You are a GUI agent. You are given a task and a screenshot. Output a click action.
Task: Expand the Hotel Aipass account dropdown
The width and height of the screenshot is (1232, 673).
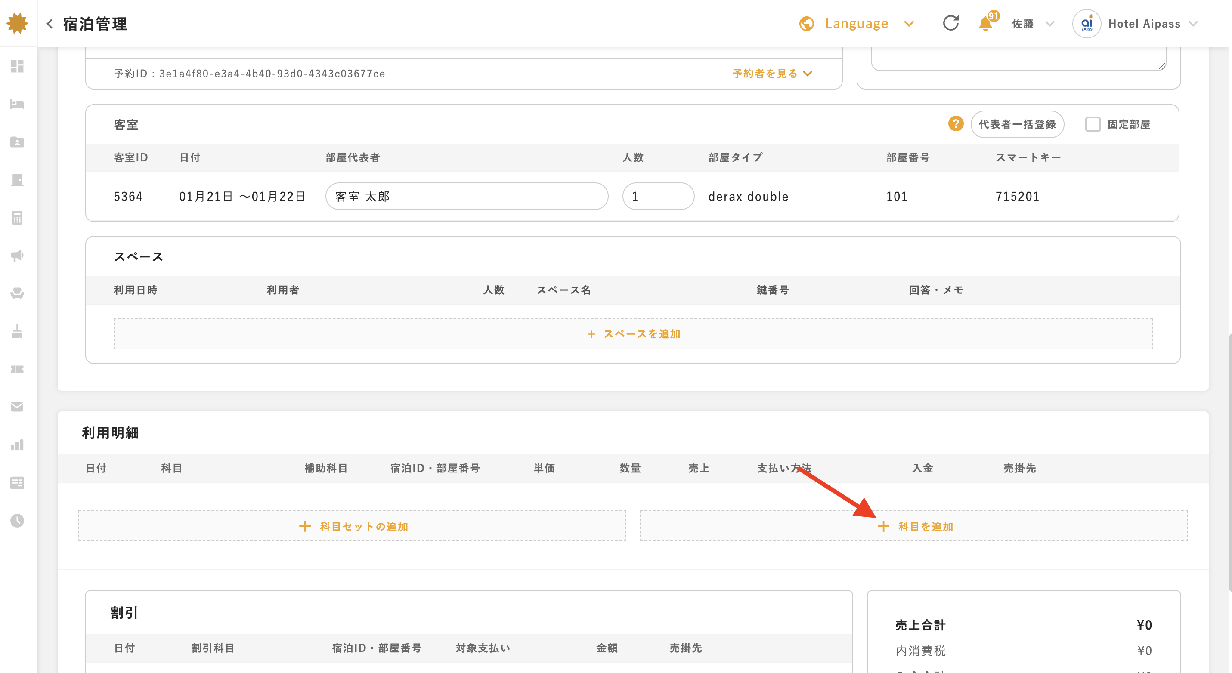[x=1153, y=23]
